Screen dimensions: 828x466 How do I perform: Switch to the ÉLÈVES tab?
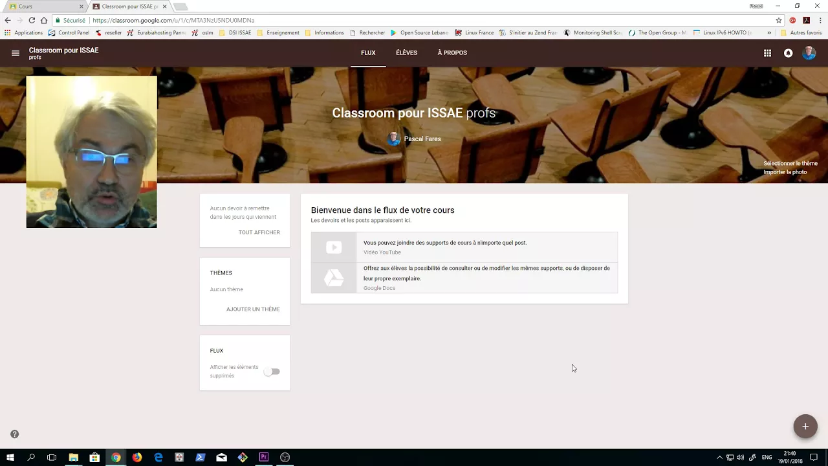(x=406, y=53)
